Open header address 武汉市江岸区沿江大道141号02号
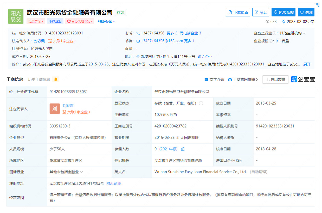This screenshot has width=322, height=213. point(168,57)
